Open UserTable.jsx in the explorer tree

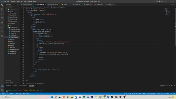(x=14, y=37)
